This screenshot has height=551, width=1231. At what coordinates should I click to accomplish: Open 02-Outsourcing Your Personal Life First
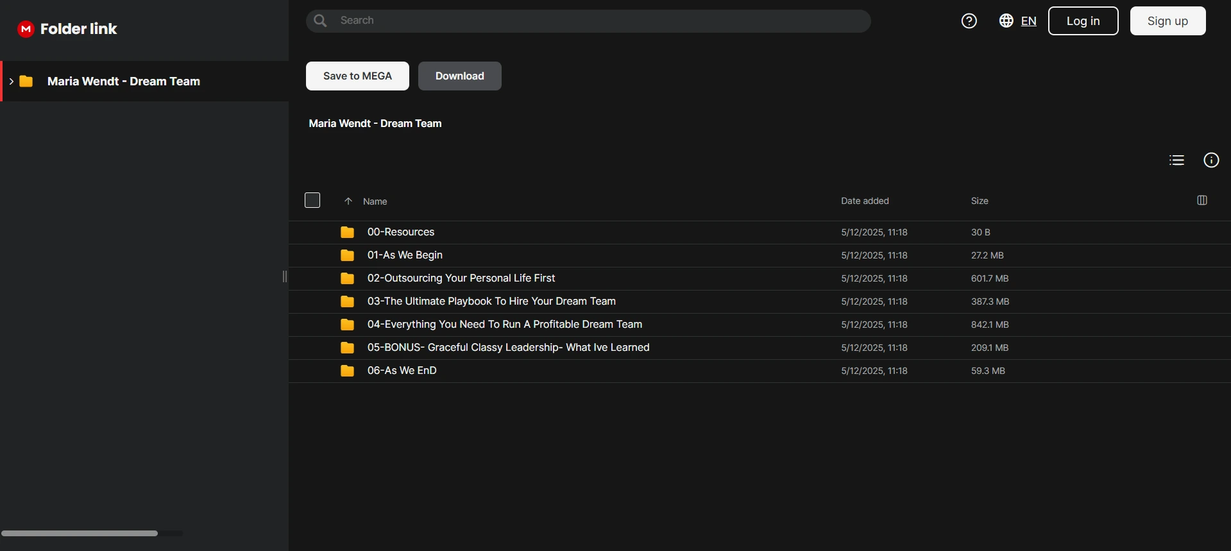(x=461, y=278)
